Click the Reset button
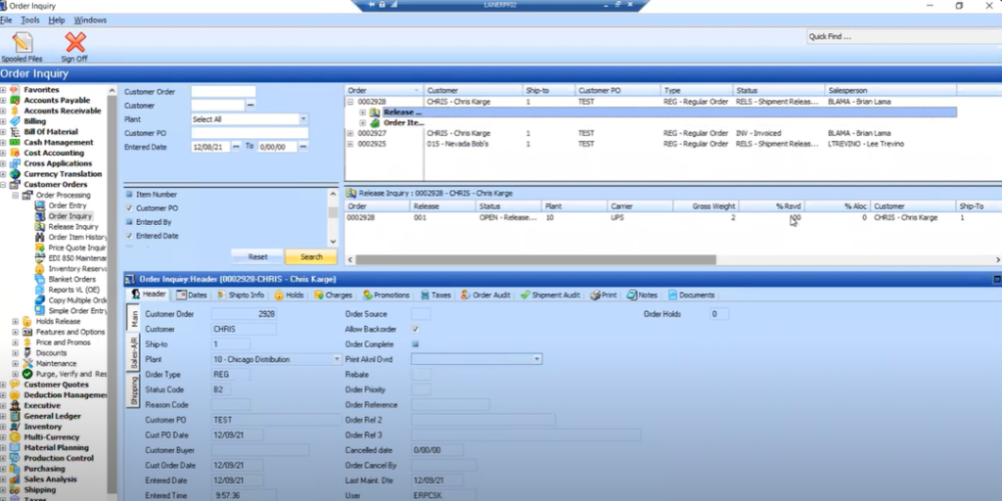The width and height of the screenshot is (1002, 501). (x=257, y=257)
